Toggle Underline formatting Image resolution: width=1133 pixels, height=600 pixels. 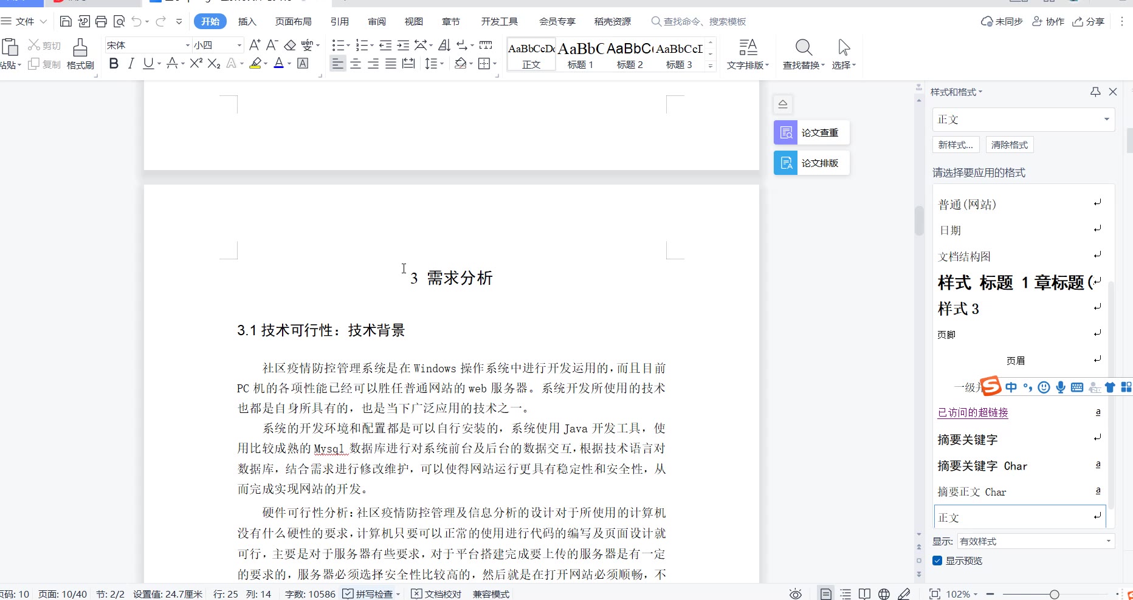[148, 63]
